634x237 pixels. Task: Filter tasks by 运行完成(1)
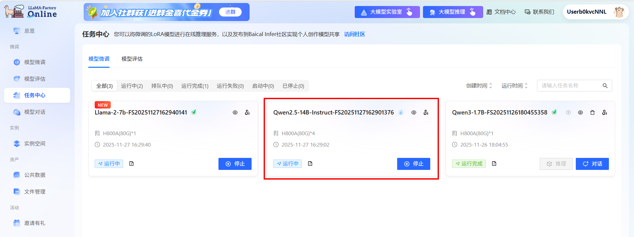click(195, 86)
